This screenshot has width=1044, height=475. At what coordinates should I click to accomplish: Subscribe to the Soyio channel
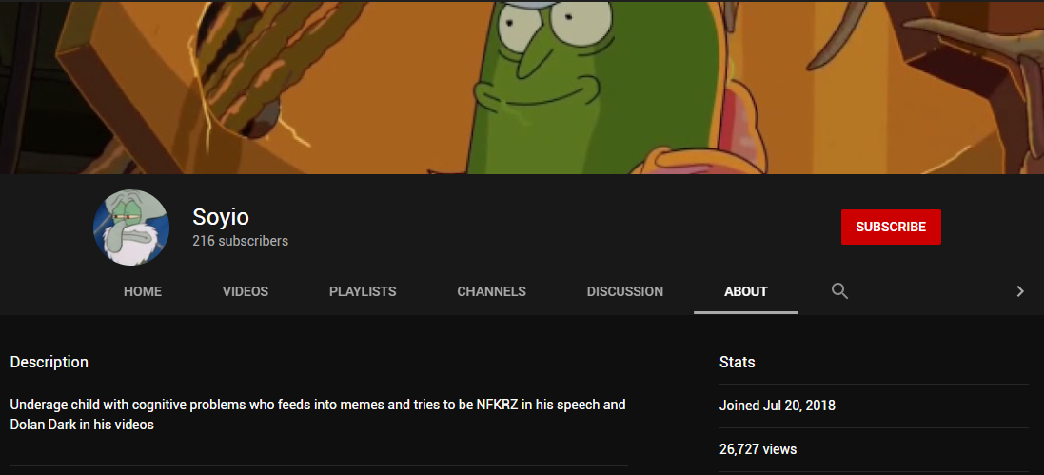(x=891, y=228)
